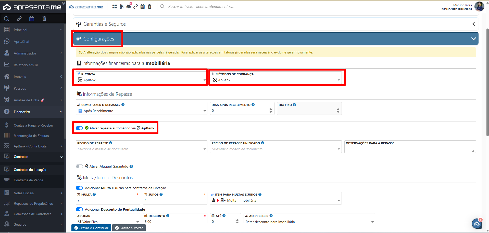Click the Gravar e Voltar button

pos(129,228)
